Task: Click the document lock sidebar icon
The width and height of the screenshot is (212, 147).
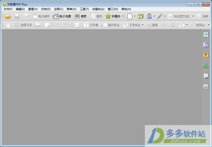Action: [206, 45]
